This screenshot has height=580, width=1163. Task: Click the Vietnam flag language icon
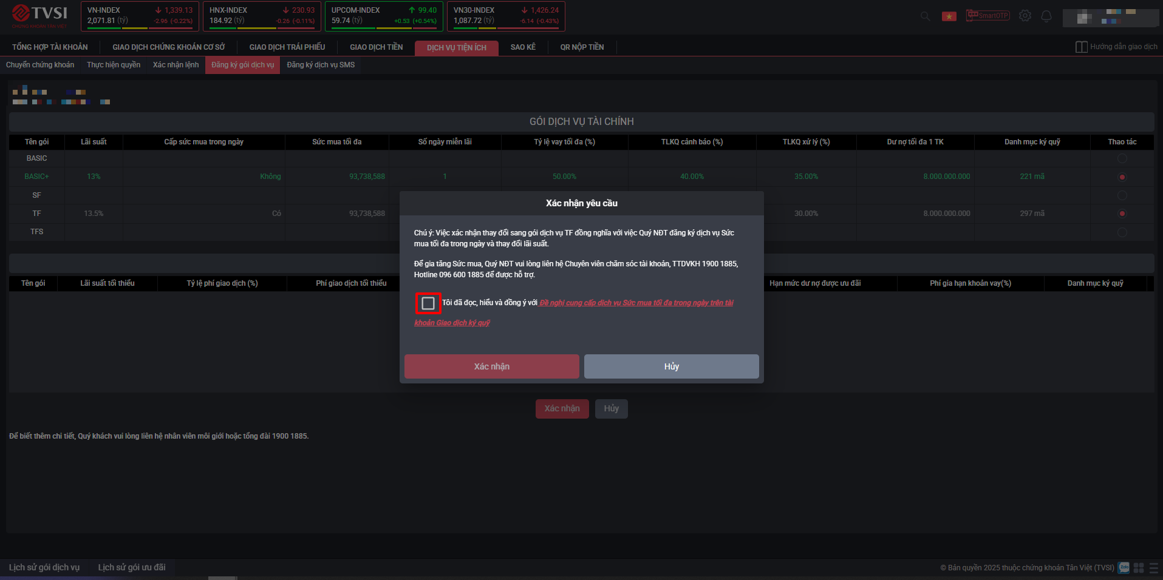[x=949, y=16]
